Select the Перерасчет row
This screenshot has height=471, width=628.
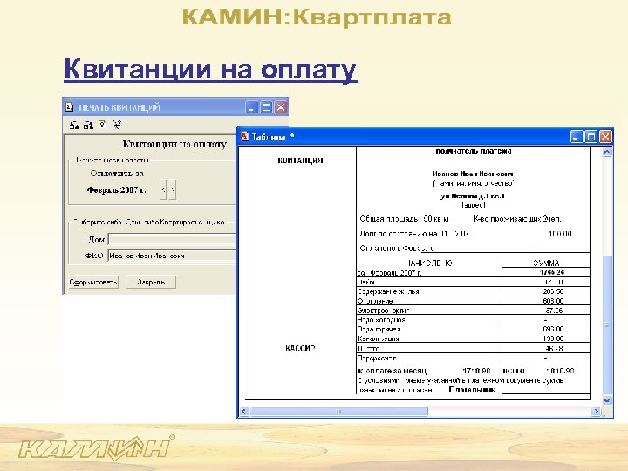[474, 358]
